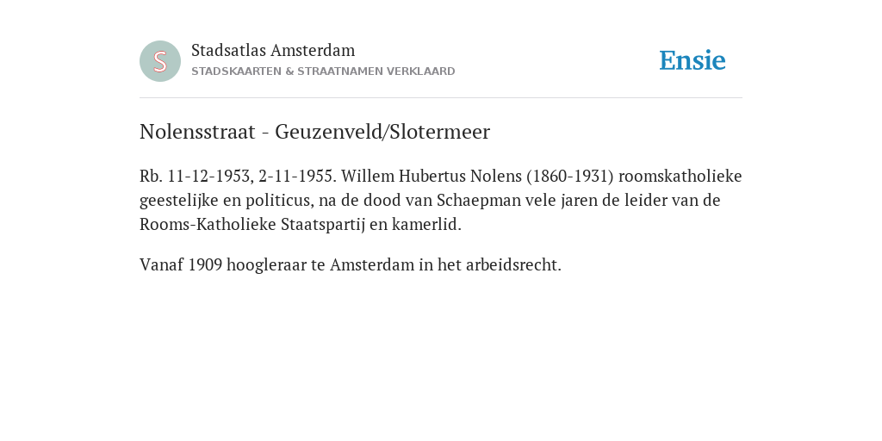The width and height of the screenshot is (882, 441).
Task: Select the Nolensstraat - Geuzenveld/Slotermeer heading
Action: point(314,132)
